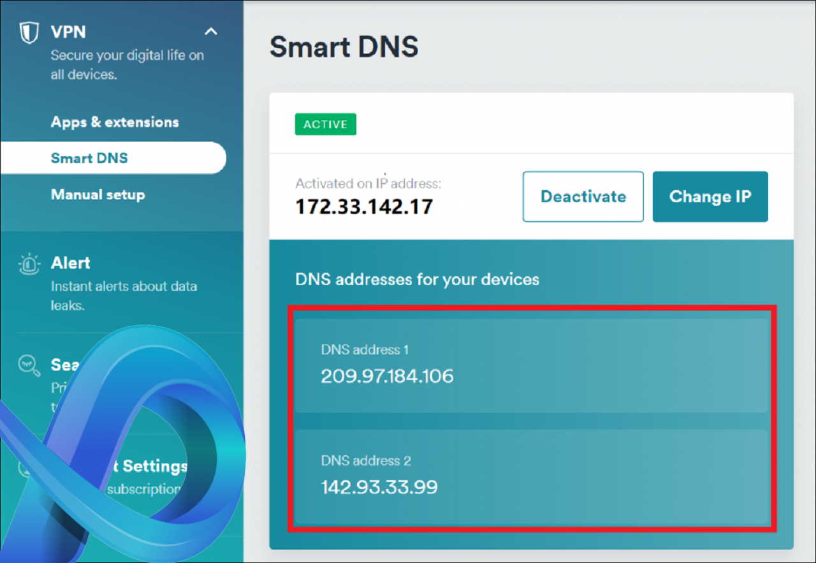Click the 'DNS address 1' label
Screen dimensions: 816x563
point(365,349)
